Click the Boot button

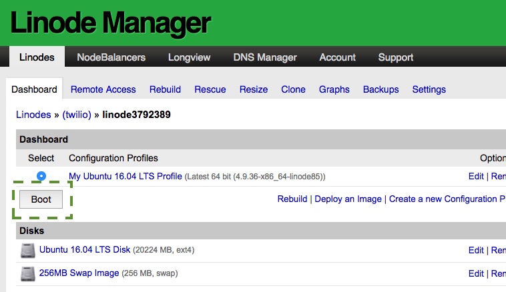coord(41,199)
